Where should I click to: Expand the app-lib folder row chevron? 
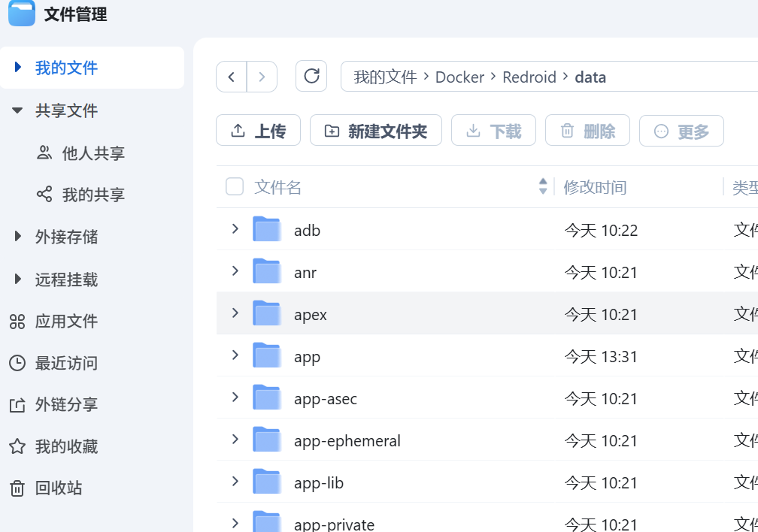(x=235, y=481)
